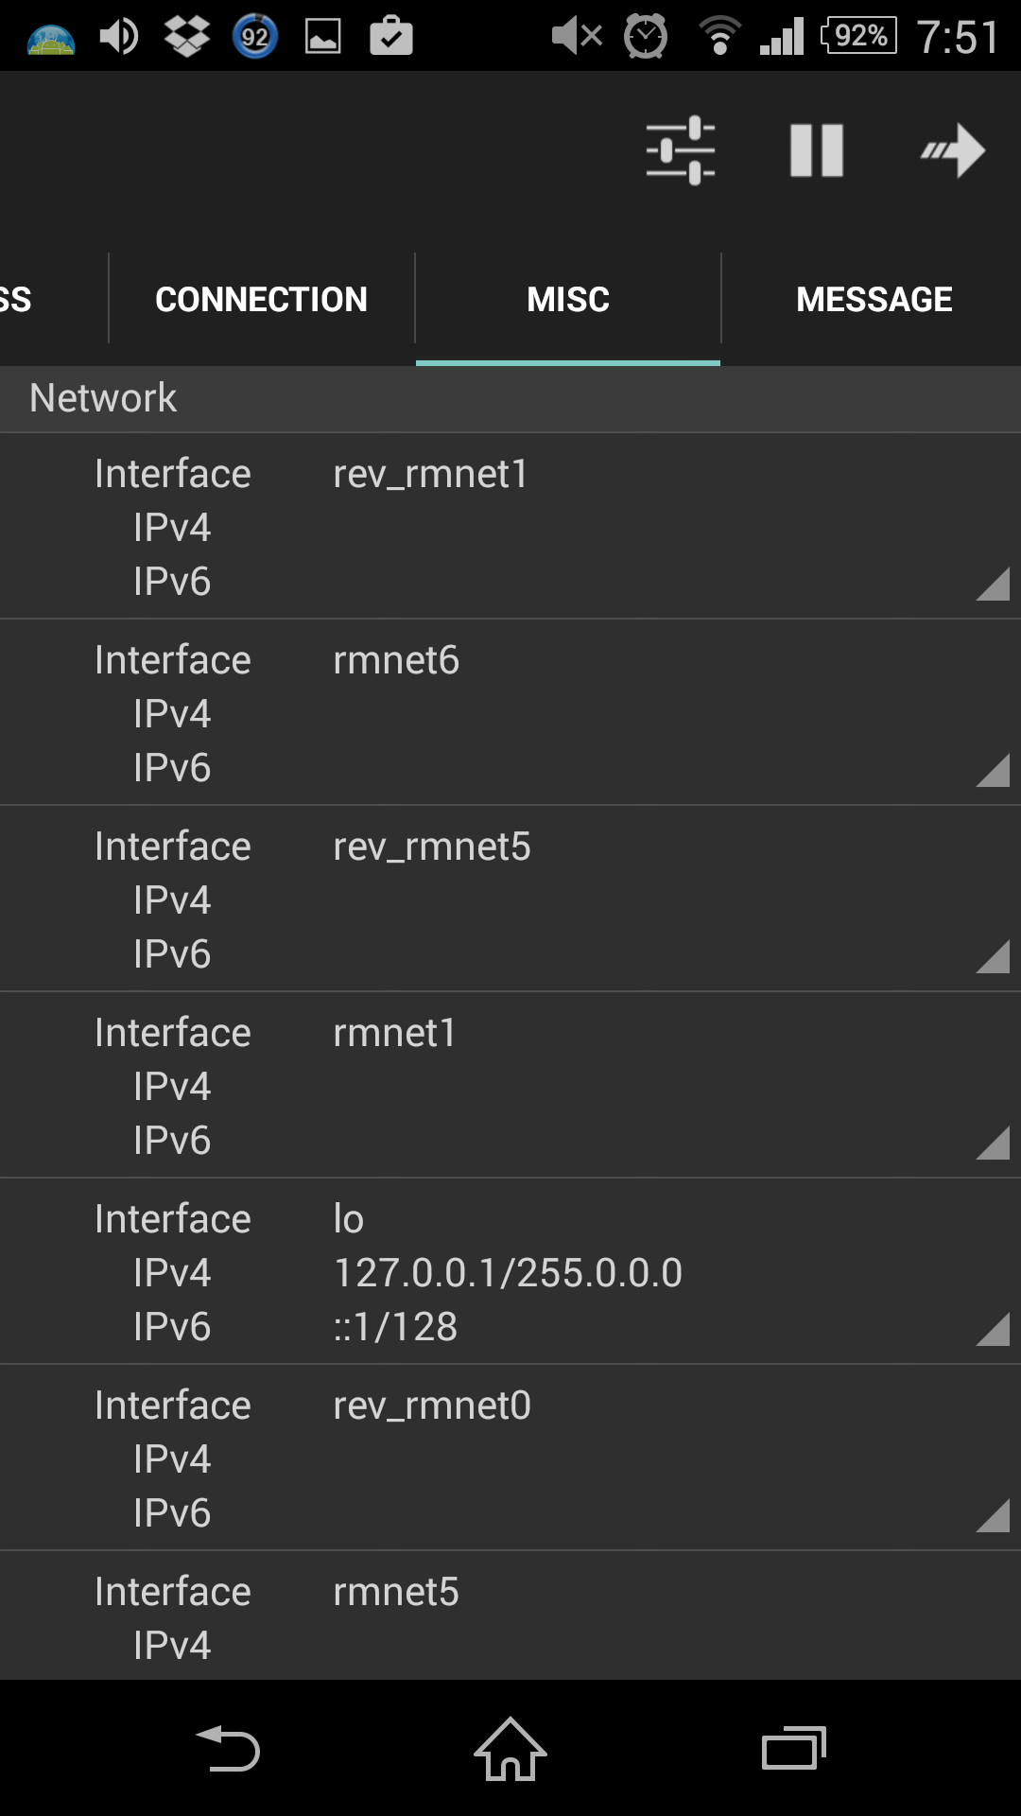Image resolution: width=1021 pixels, height=1816 pixels.
Task: Open the recent apps icon
Action: point(794,1749)
